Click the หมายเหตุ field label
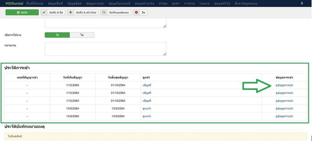Screen dimensions: 312x141 [10, 46]
